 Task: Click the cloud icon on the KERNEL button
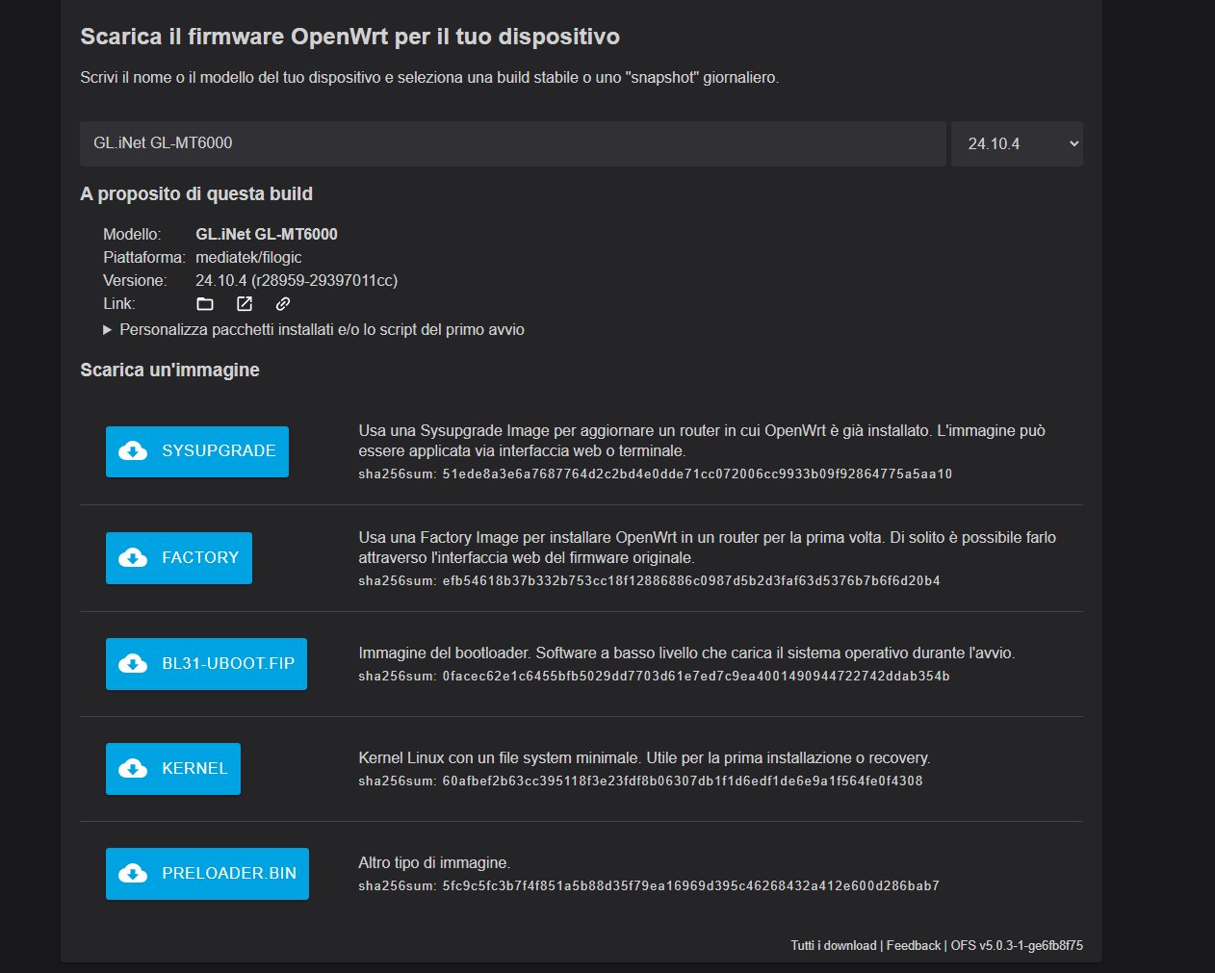tap(133, 769)
